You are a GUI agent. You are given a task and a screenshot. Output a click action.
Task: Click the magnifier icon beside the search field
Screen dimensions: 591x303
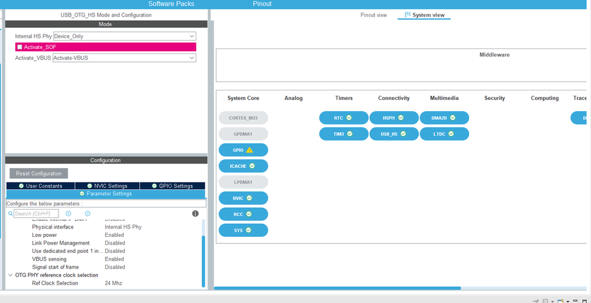[x=10, y=214]
